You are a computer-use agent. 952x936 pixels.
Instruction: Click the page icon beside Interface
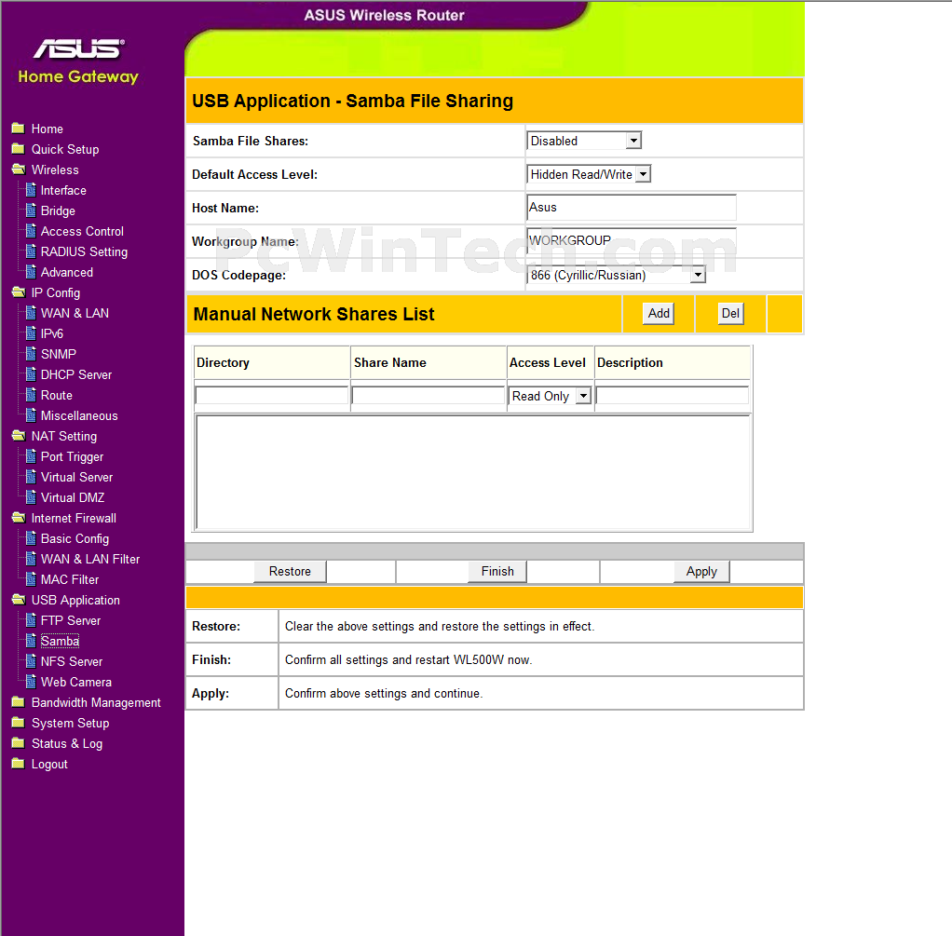(x=31, y=190)
